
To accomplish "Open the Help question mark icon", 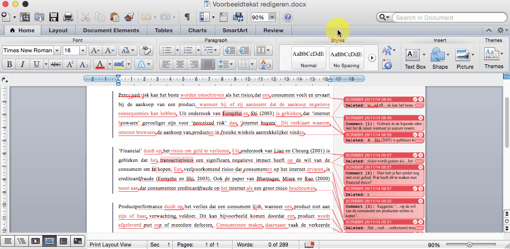I will point(288,17).
